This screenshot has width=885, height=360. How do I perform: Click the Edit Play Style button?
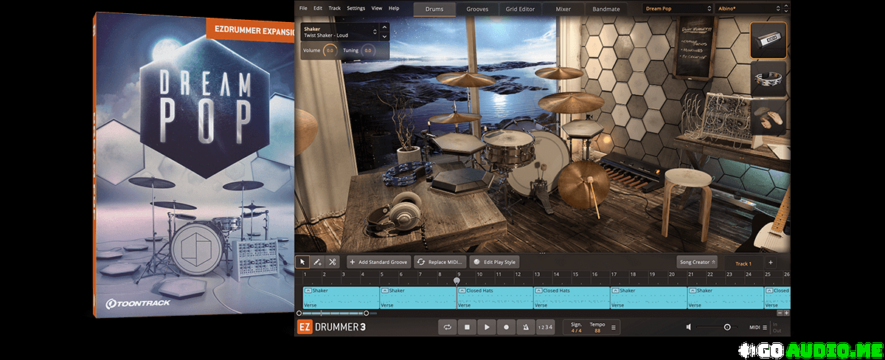pos(495,262)
